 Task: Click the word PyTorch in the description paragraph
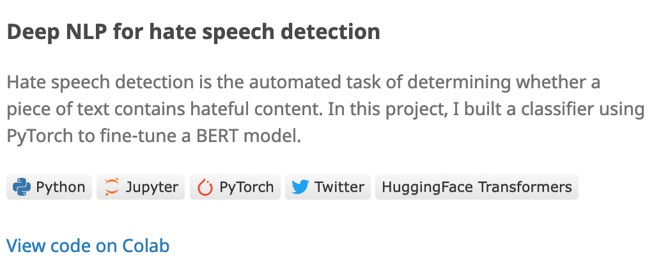[x=37, y=136]
